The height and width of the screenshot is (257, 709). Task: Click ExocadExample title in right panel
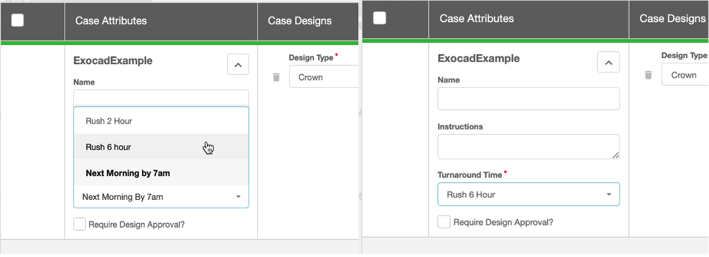coord(478,58)
